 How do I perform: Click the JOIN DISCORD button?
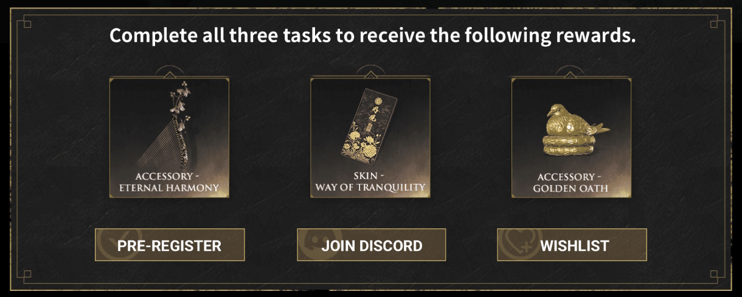click(372, 245)
